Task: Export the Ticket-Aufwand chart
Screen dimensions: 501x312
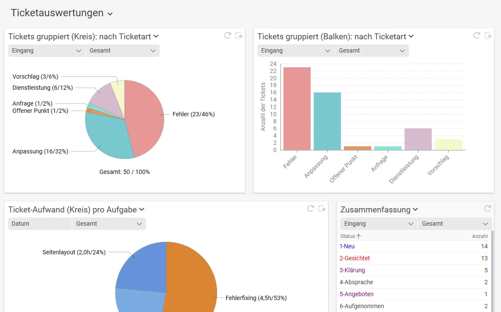Action: click(322, 209)
